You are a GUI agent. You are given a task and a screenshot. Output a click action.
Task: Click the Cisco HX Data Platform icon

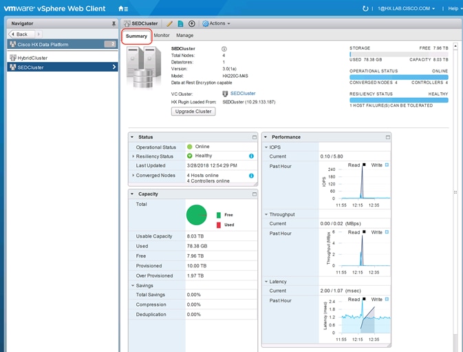click(12, 44)
